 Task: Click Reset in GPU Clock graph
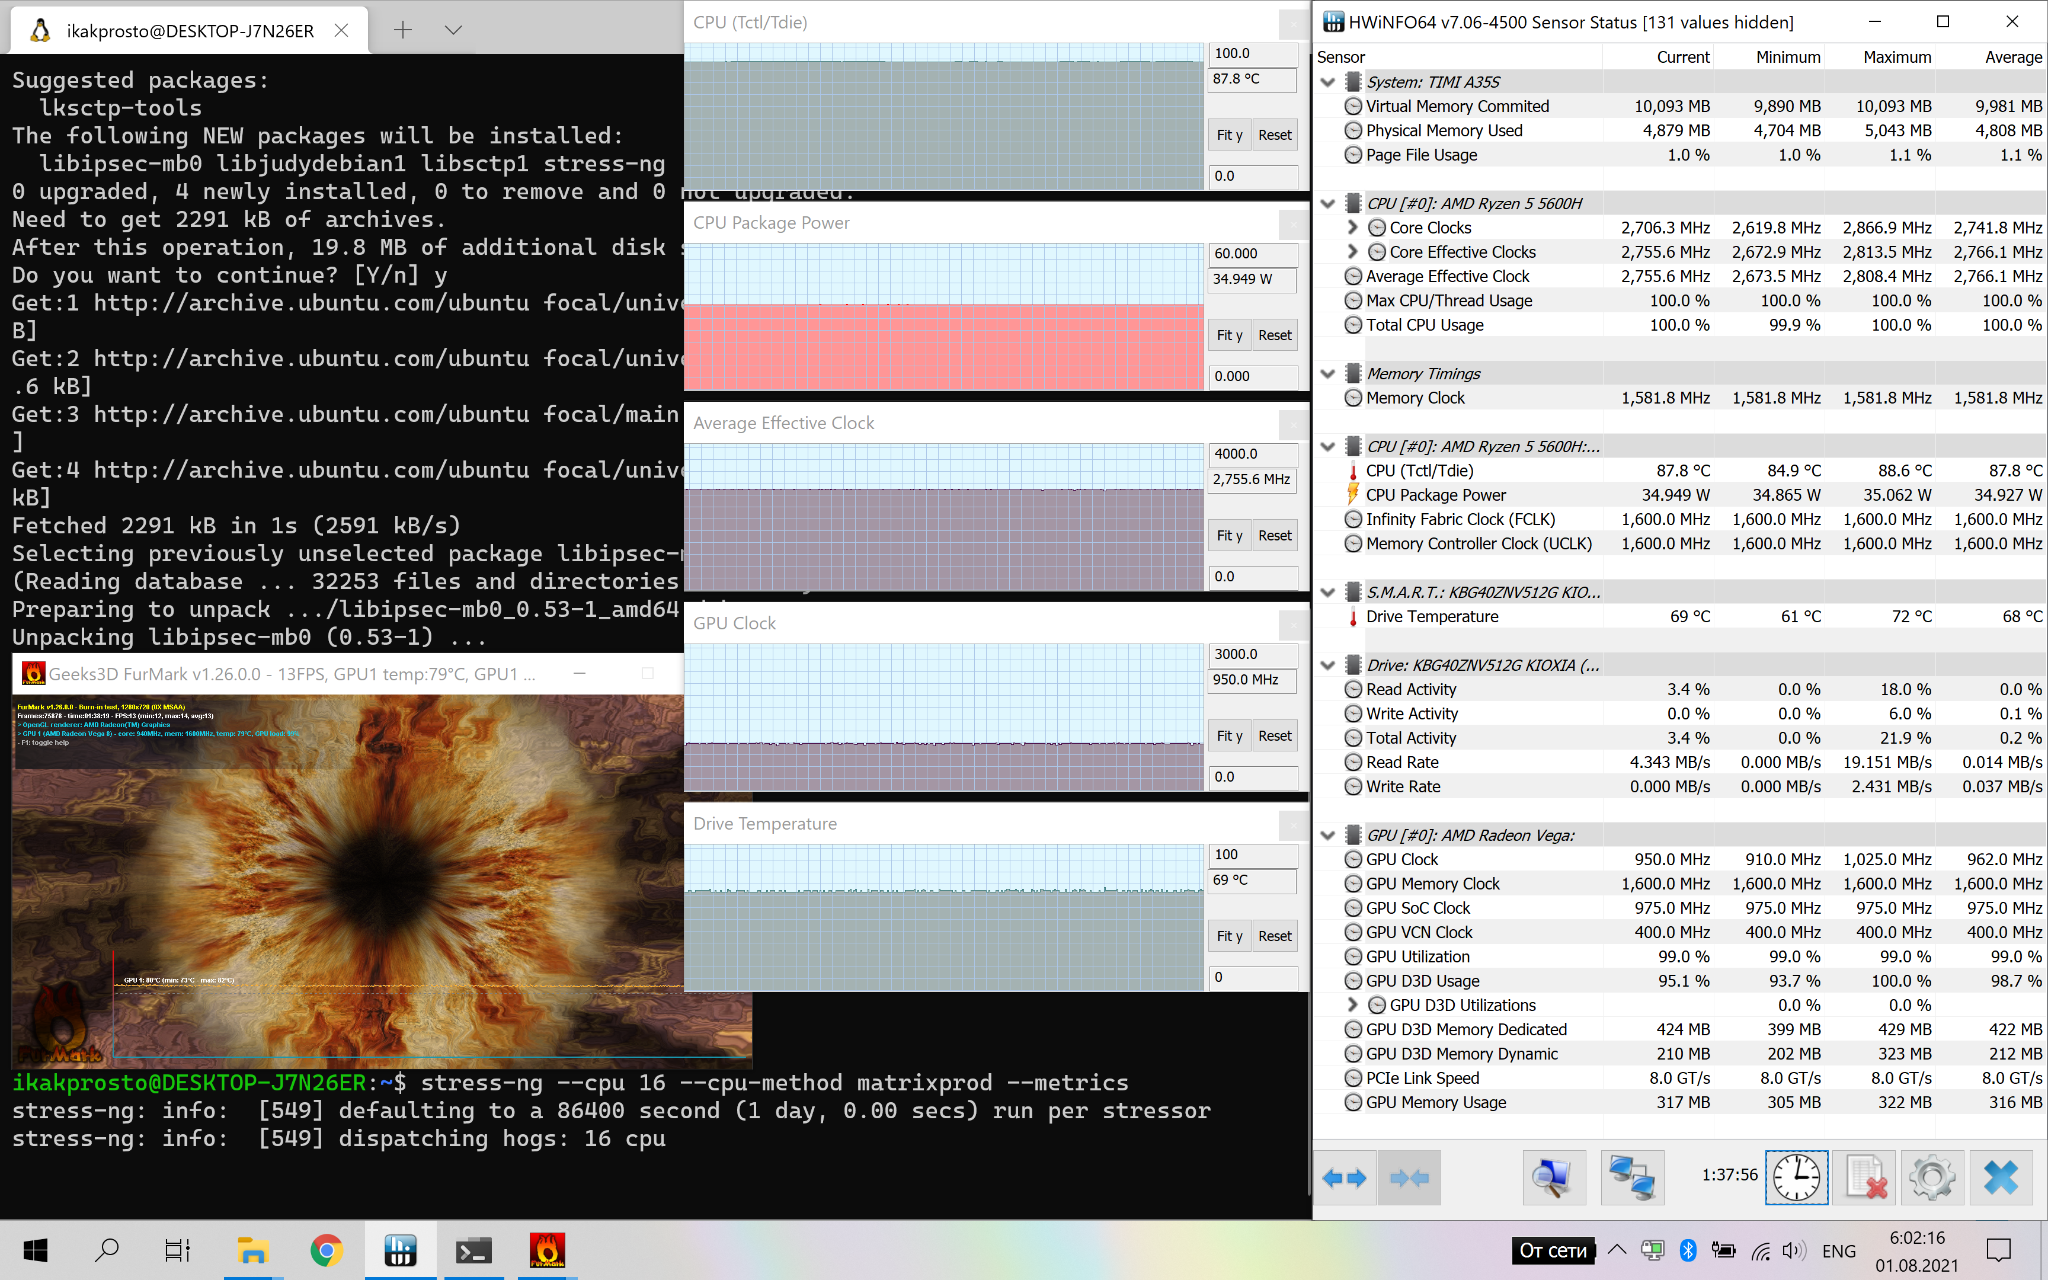[x=1275, y=735]
